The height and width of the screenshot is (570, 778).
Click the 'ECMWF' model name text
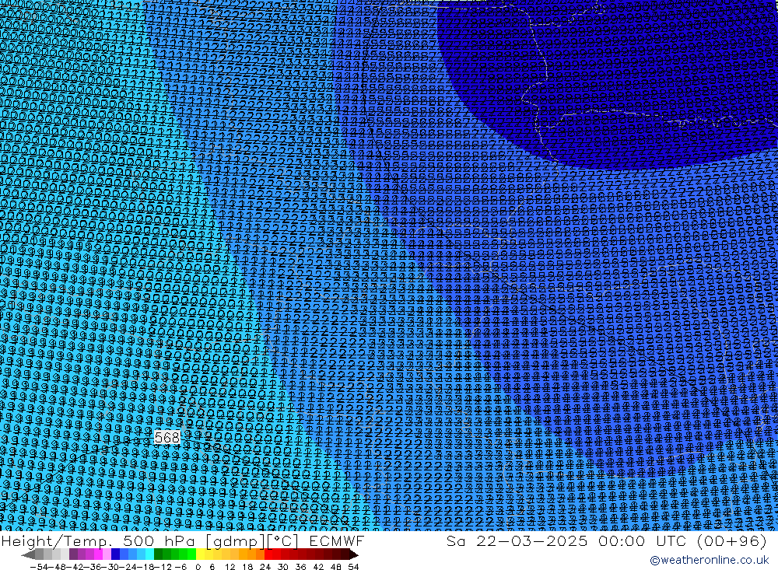336,540
